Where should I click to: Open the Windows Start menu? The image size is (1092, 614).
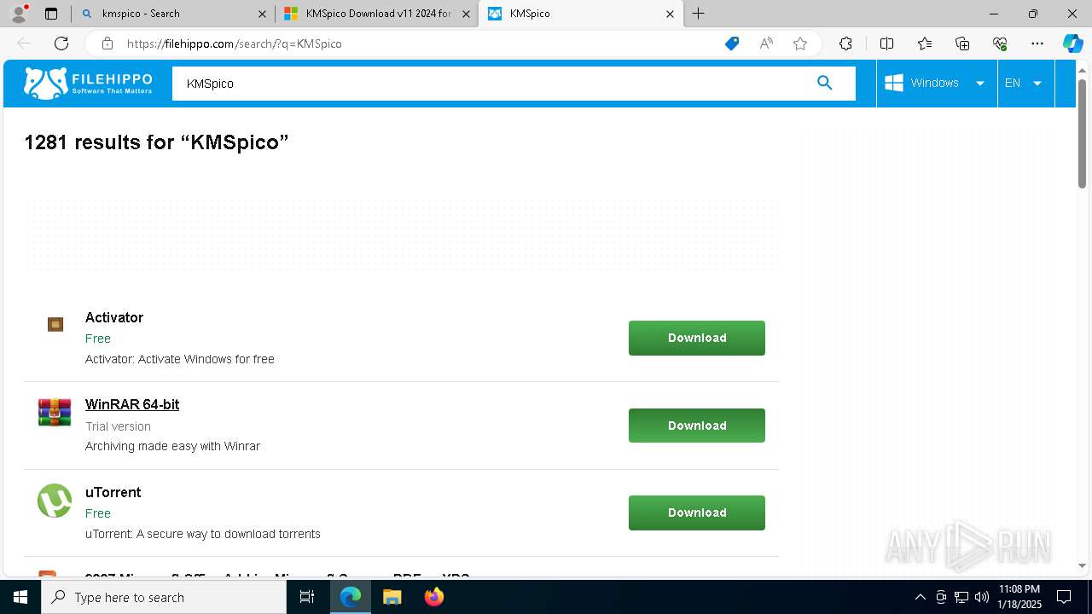tap(20, 597)
